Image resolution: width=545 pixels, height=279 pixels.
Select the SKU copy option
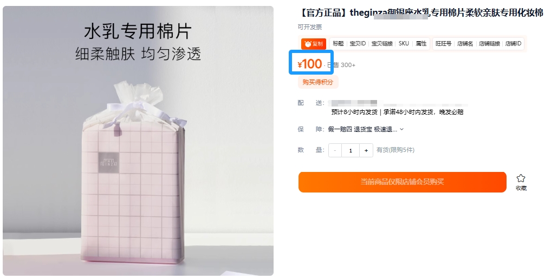404,44
